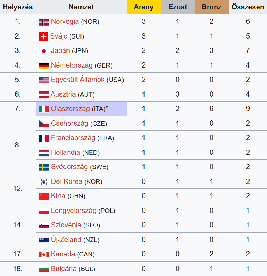Click the gold Arany column header
This screenshot has height=276, width=267.
click(143, 7)
